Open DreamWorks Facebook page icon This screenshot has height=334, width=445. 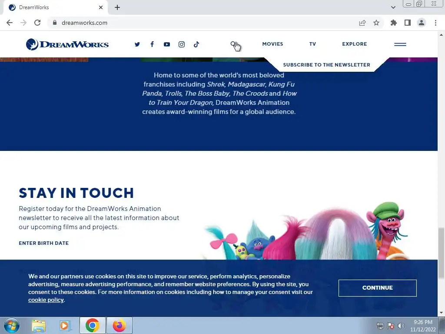pos(152,44)
